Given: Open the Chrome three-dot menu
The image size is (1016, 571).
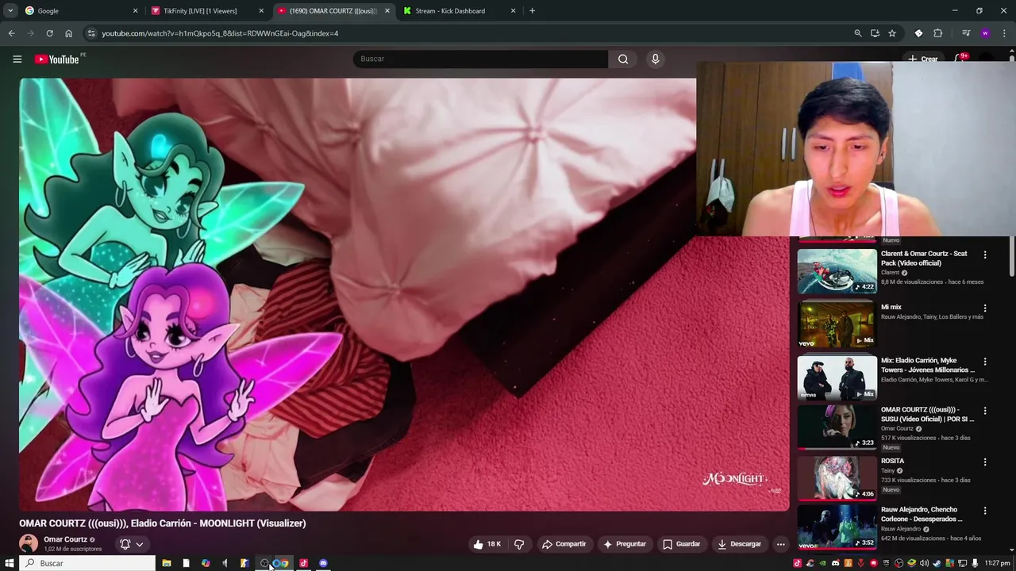Looking at the screenshot, I should pos(1004,33).
